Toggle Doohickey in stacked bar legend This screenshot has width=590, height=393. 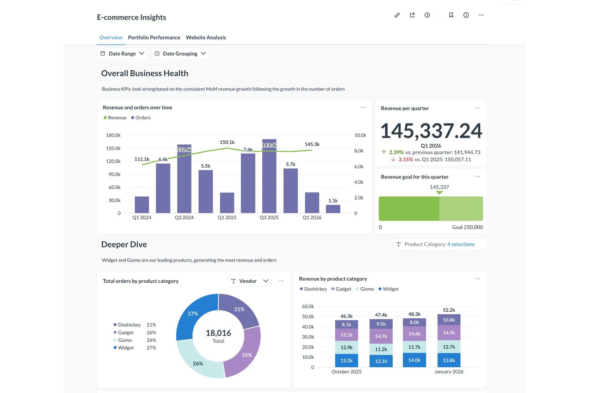click(x=313, y=289)
